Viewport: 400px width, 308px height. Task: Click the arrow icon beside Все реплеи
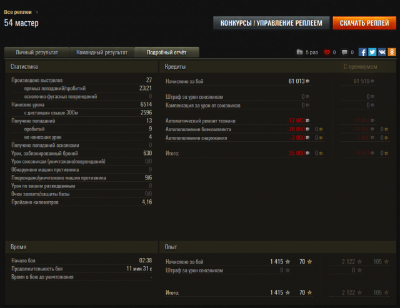pos(36,12)
